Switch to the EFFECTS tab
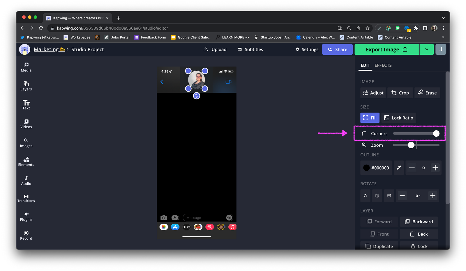 coord(383,65)
